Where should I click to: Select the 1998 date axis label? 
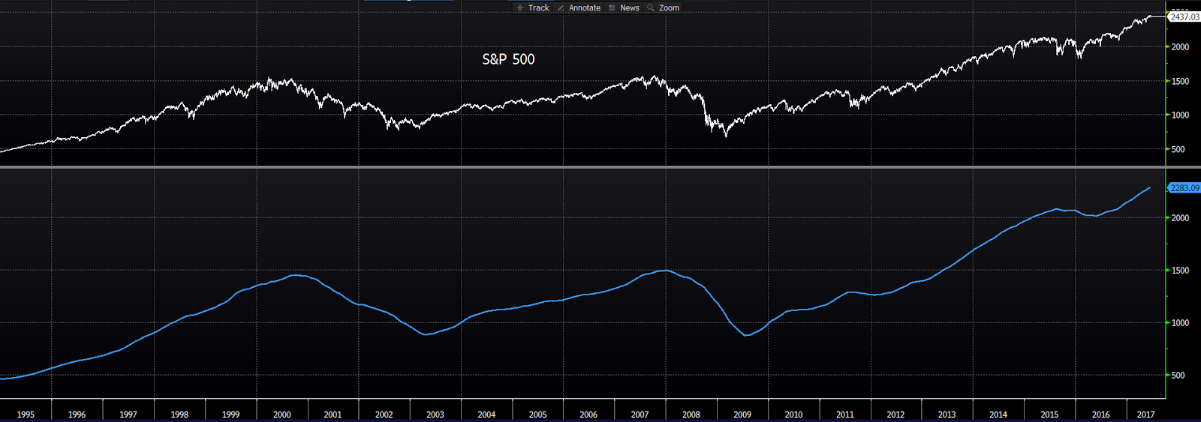point(179,415)
